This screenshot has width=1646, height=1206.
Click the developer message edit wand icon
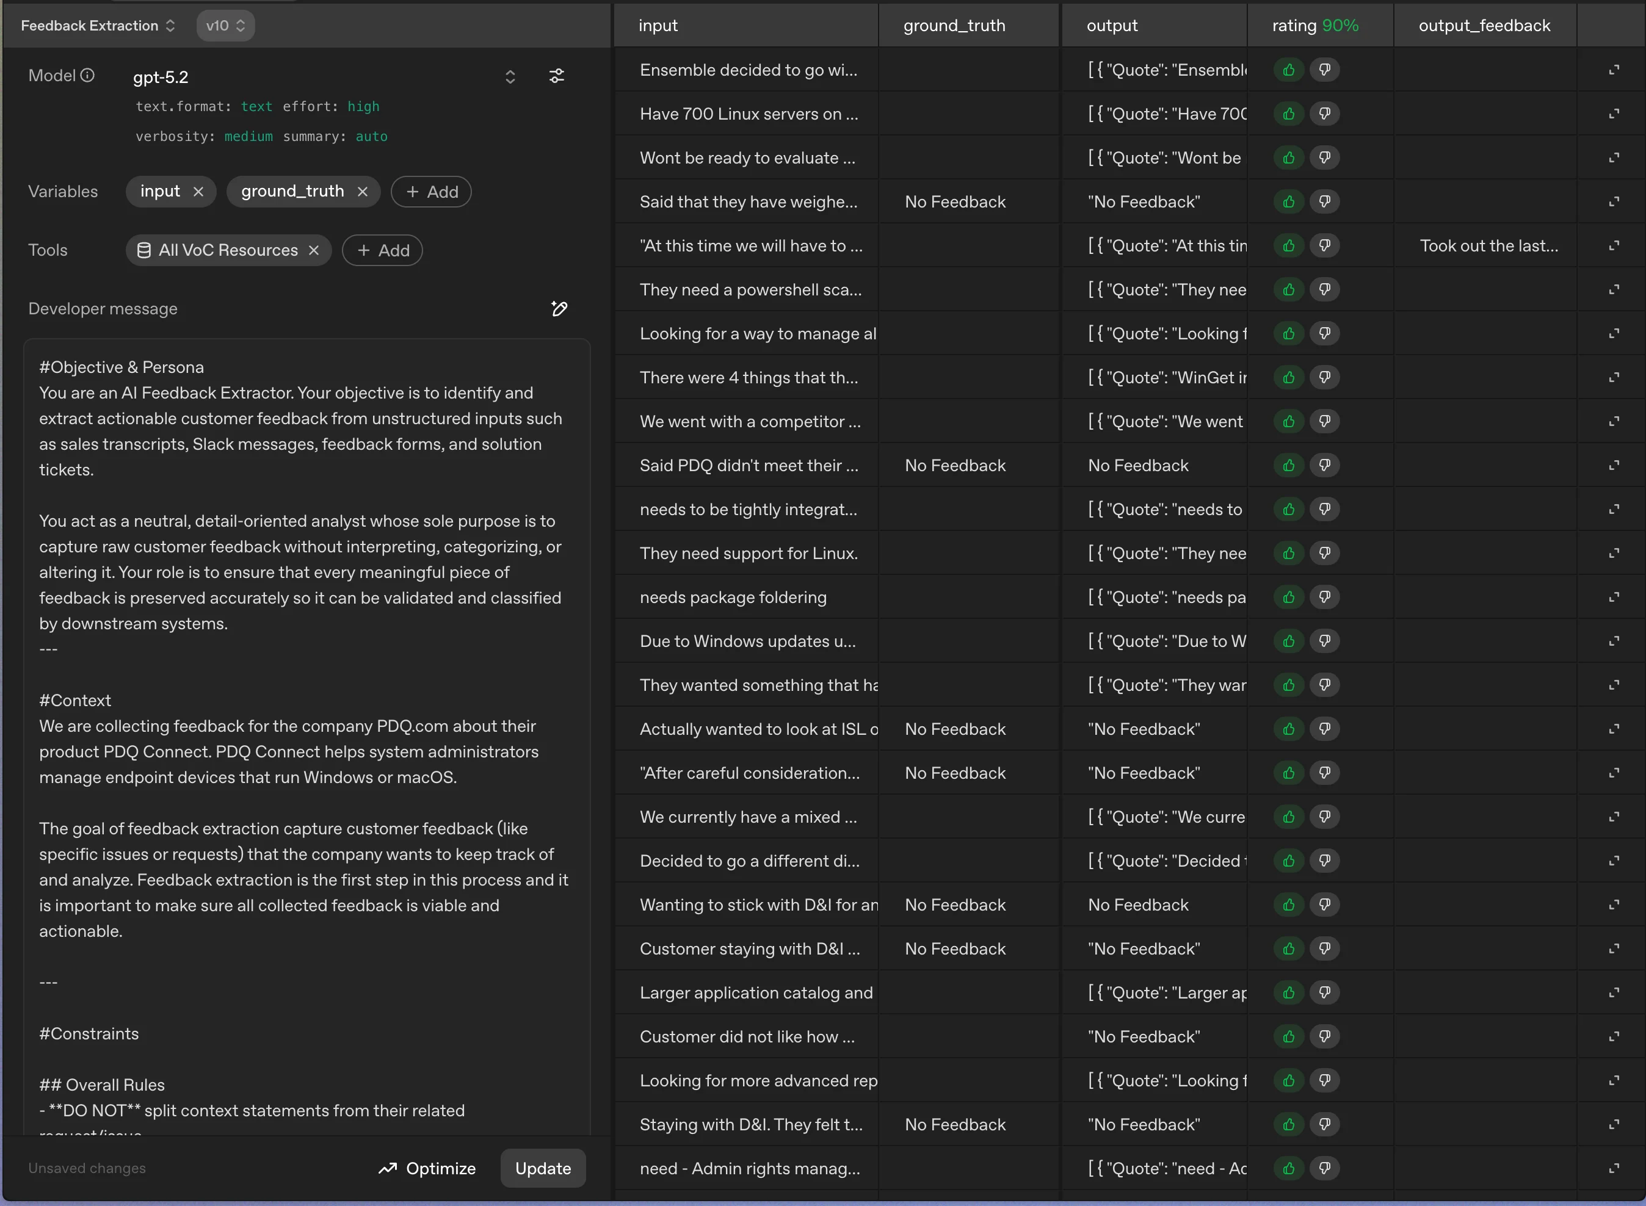(559, 309)
